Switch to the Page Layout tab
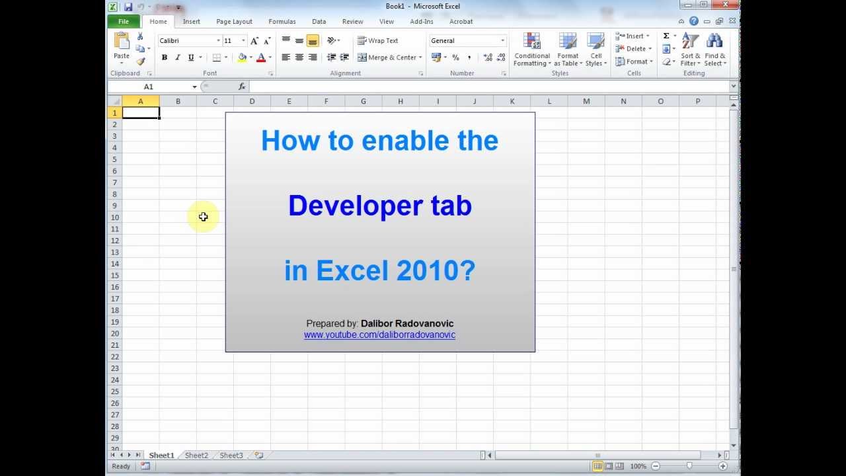This screenshot has width=846, height=476. (234, 21)
